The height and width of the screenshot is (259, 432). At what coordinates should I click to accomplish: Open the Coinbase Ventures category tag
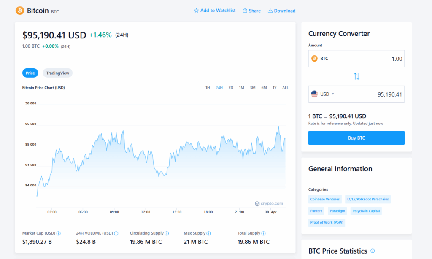pyautogui.click(x=325, y=199)
